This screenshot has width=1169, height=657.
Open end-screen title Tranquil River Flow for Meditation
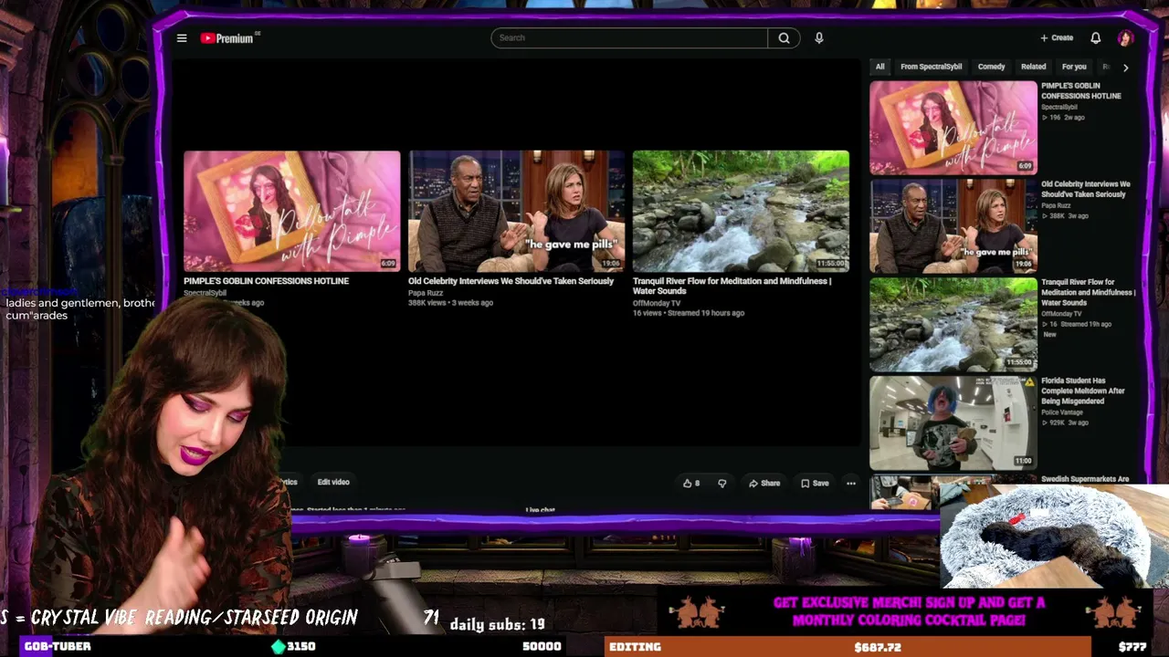(732, 286)
